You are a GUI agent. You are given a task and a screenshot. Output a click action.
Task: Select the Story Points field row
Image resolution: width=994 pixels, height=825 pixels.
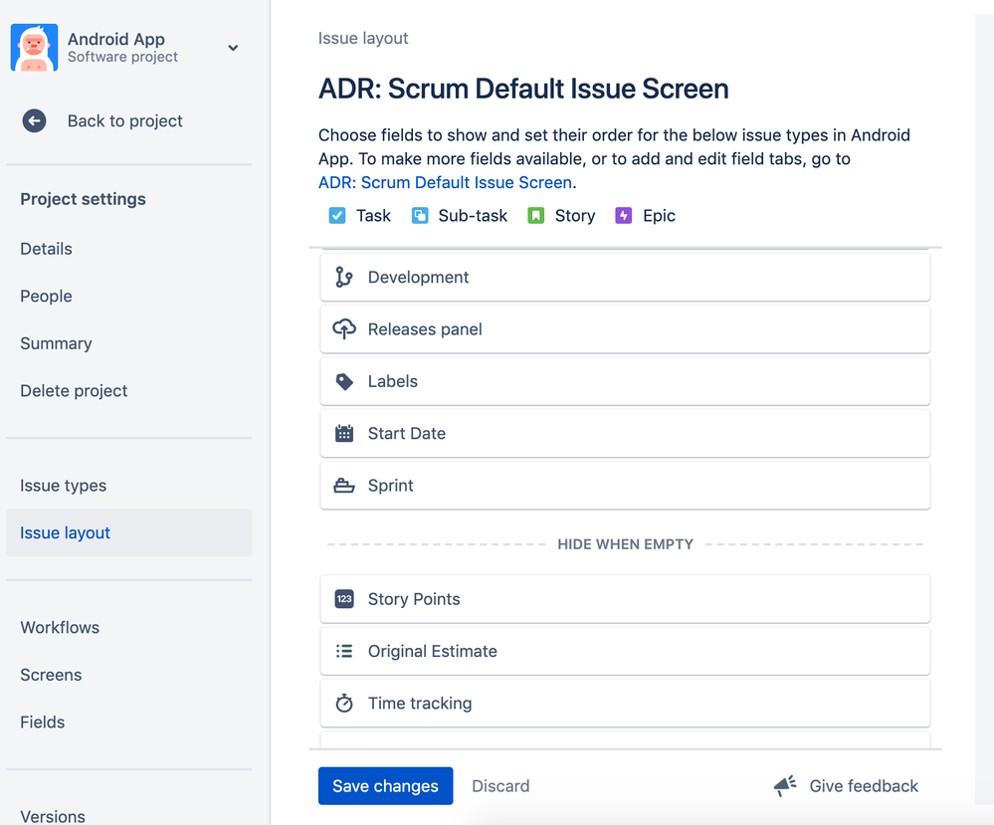[x=625, y=599]
